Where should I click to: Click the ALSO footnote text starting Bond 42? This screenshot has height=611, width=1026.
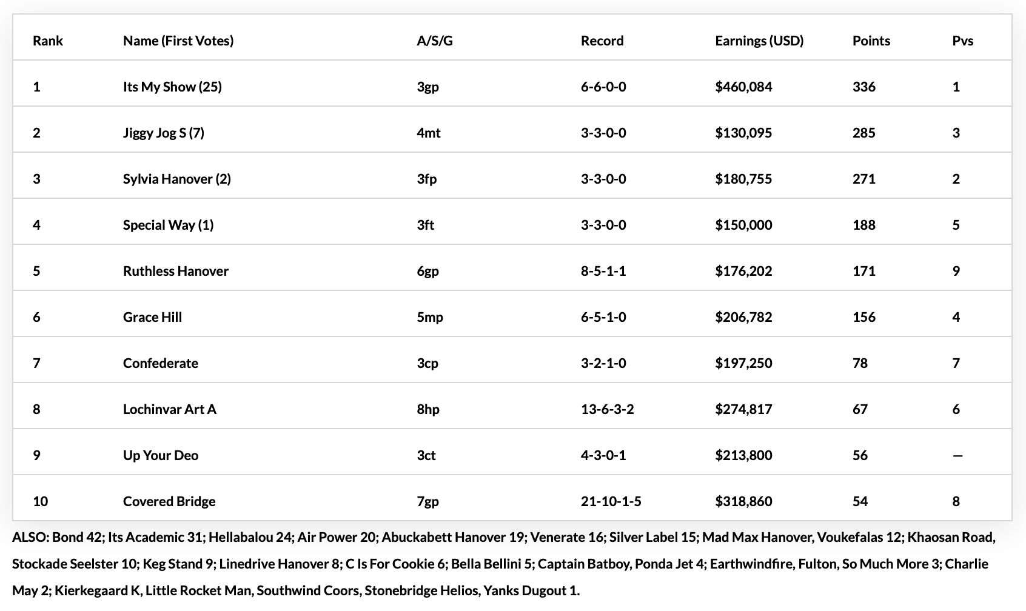click(503, 564)
